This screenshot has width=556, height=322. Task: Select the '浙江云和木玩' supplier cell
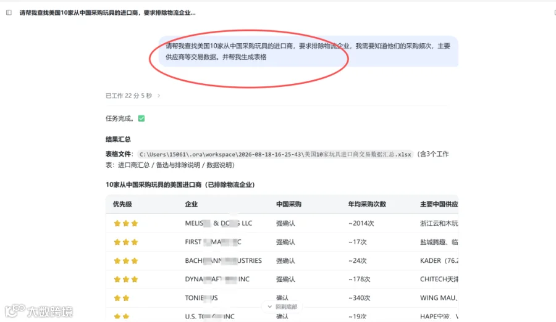pos(439,223)
